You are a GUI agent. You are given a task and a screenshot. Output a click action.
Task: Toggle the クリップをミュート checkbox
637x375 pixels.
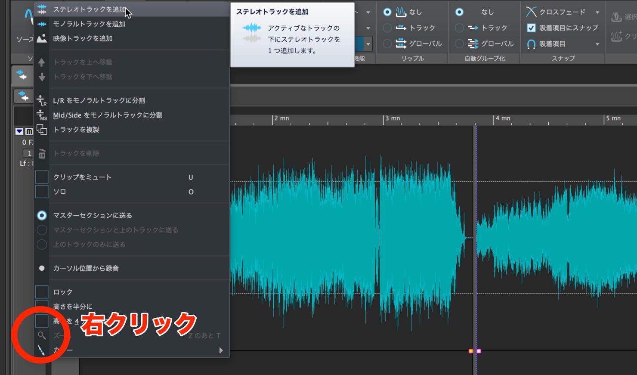tap(42, 177)
